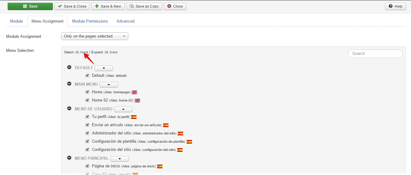
Task: Switch to the Advanced tab
Action: coord(125,21)
